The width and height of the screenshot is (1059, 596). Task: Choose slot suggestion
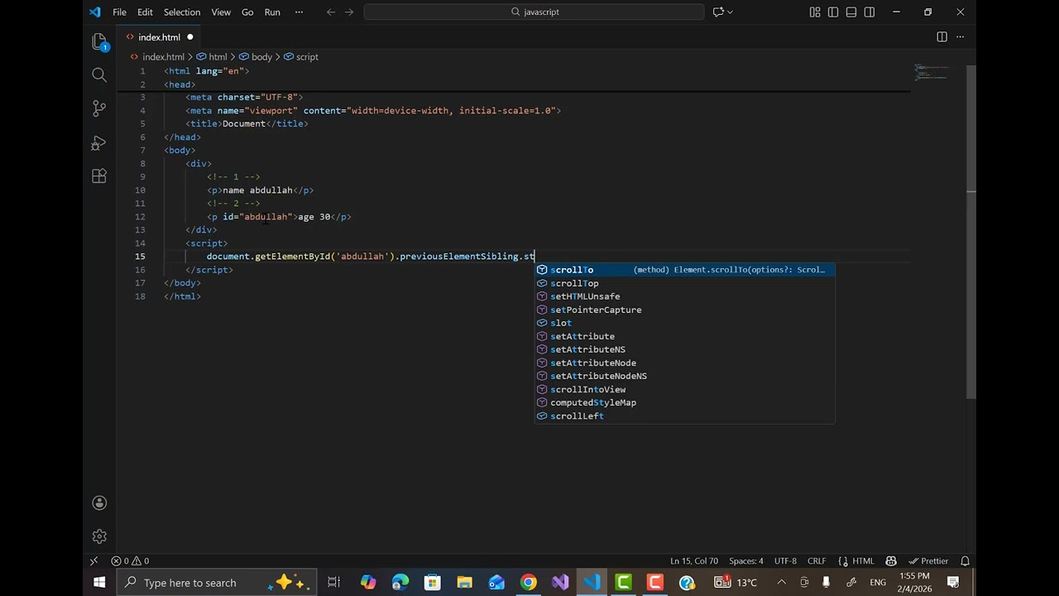684,323
